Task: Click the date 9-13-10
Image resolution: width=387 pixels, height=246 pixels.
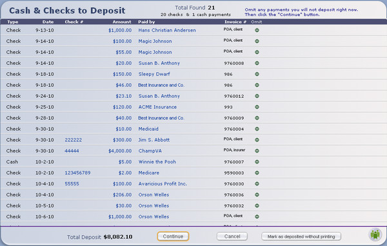Action: 45,30
